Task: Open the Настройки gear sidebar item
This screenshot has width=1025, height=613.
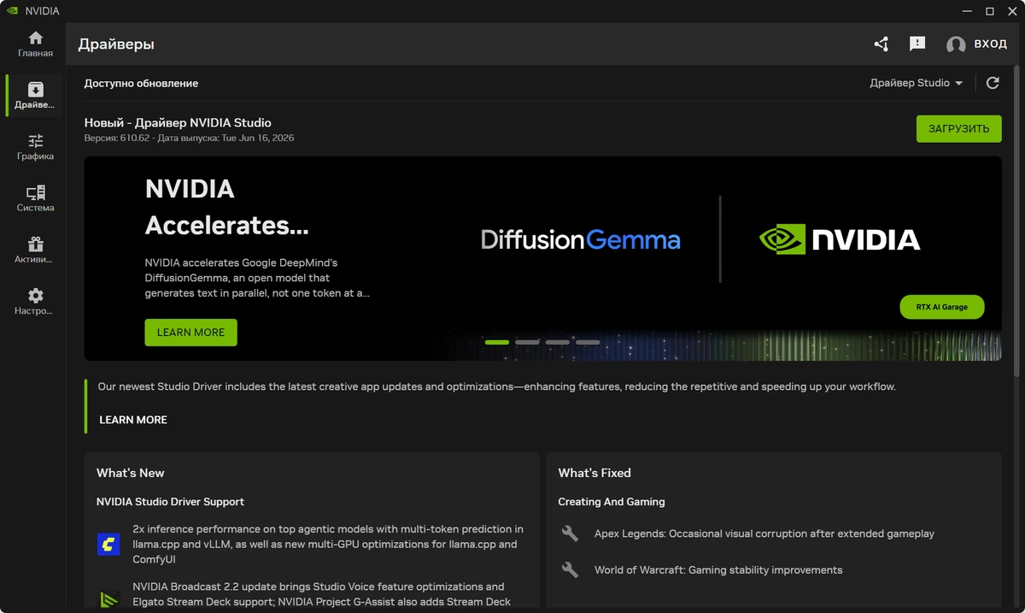Action: [x=35, y=302]
